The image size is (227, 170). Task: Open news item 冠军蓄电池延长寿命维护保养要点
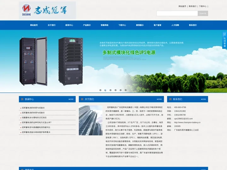pos(36,132)
